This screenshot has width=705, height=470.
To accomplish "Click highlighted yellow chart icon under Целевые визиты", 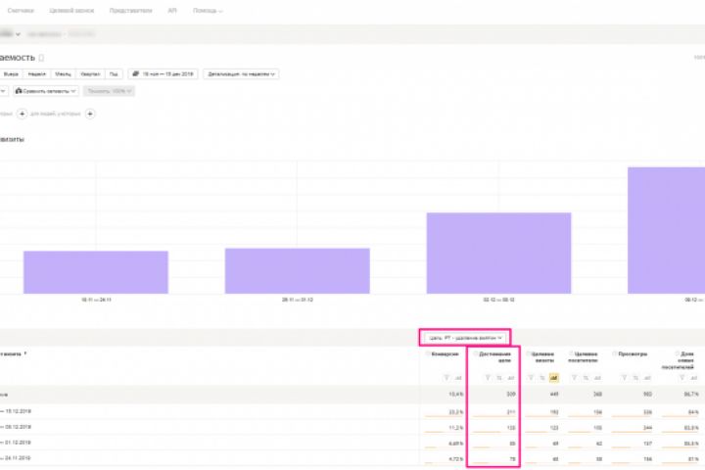I will tap(554, 378).
